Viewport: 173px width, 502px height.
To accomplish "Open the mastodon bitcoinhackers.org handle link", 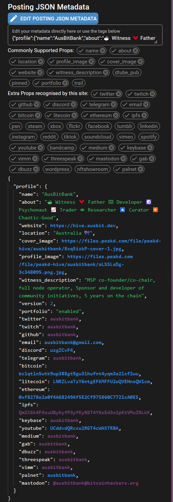I will 96,483.
